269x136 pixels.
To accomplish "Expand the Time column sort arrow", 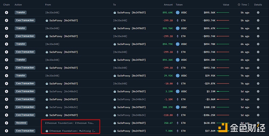I will tap(249, 5).
